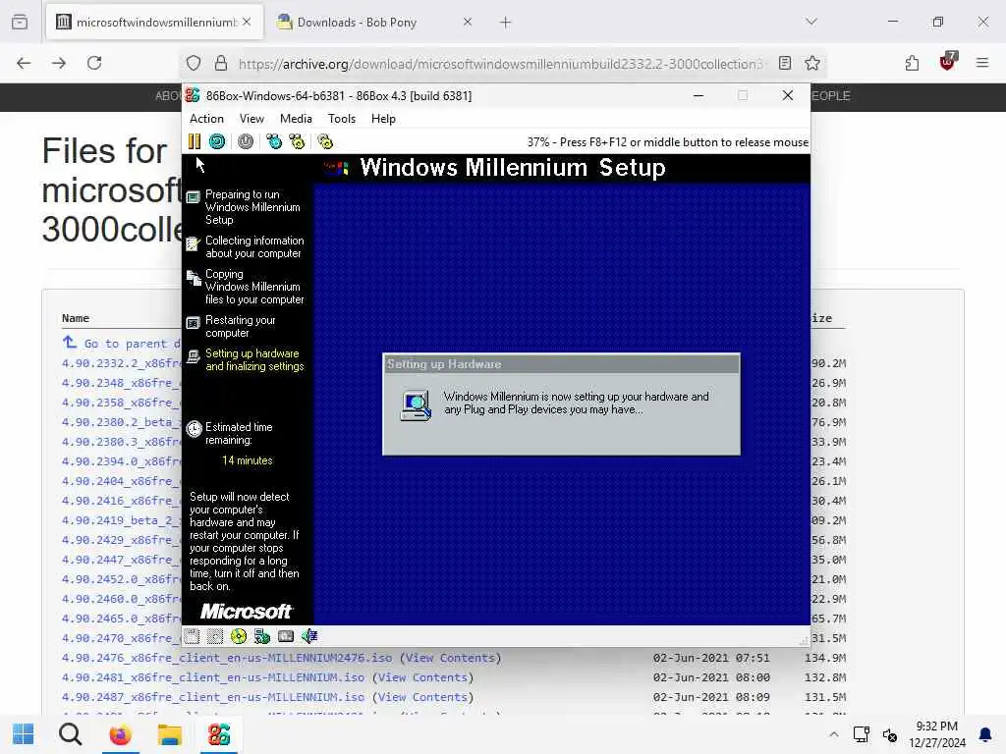
Task: Click the 86Box taskbar icon
Action: [x=219, y=734]
